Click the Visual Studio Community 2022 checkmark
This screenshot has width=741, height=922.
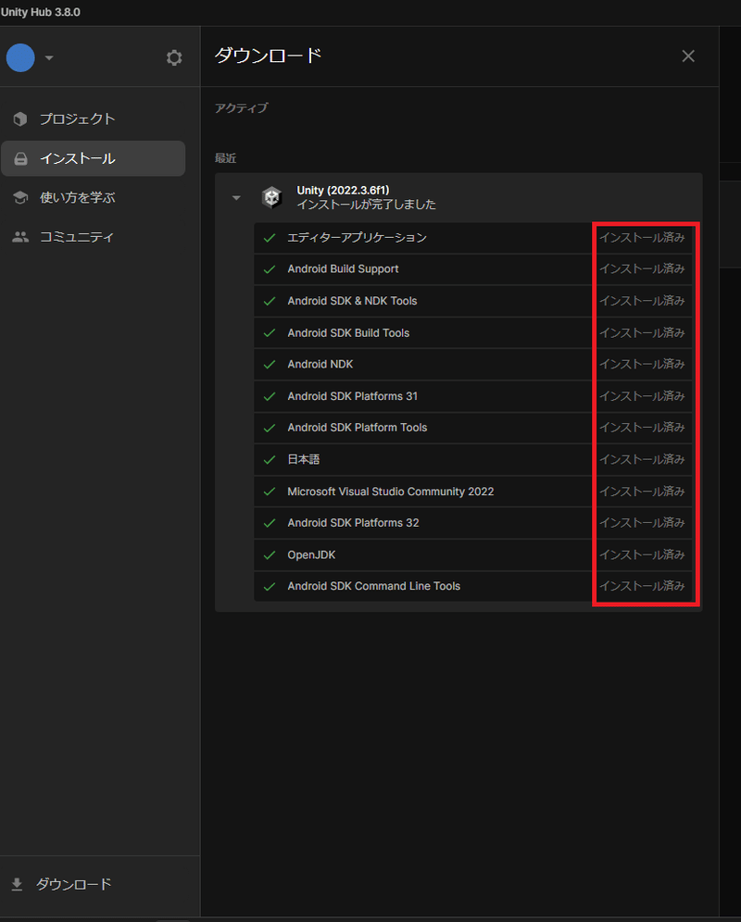(270, 492)
